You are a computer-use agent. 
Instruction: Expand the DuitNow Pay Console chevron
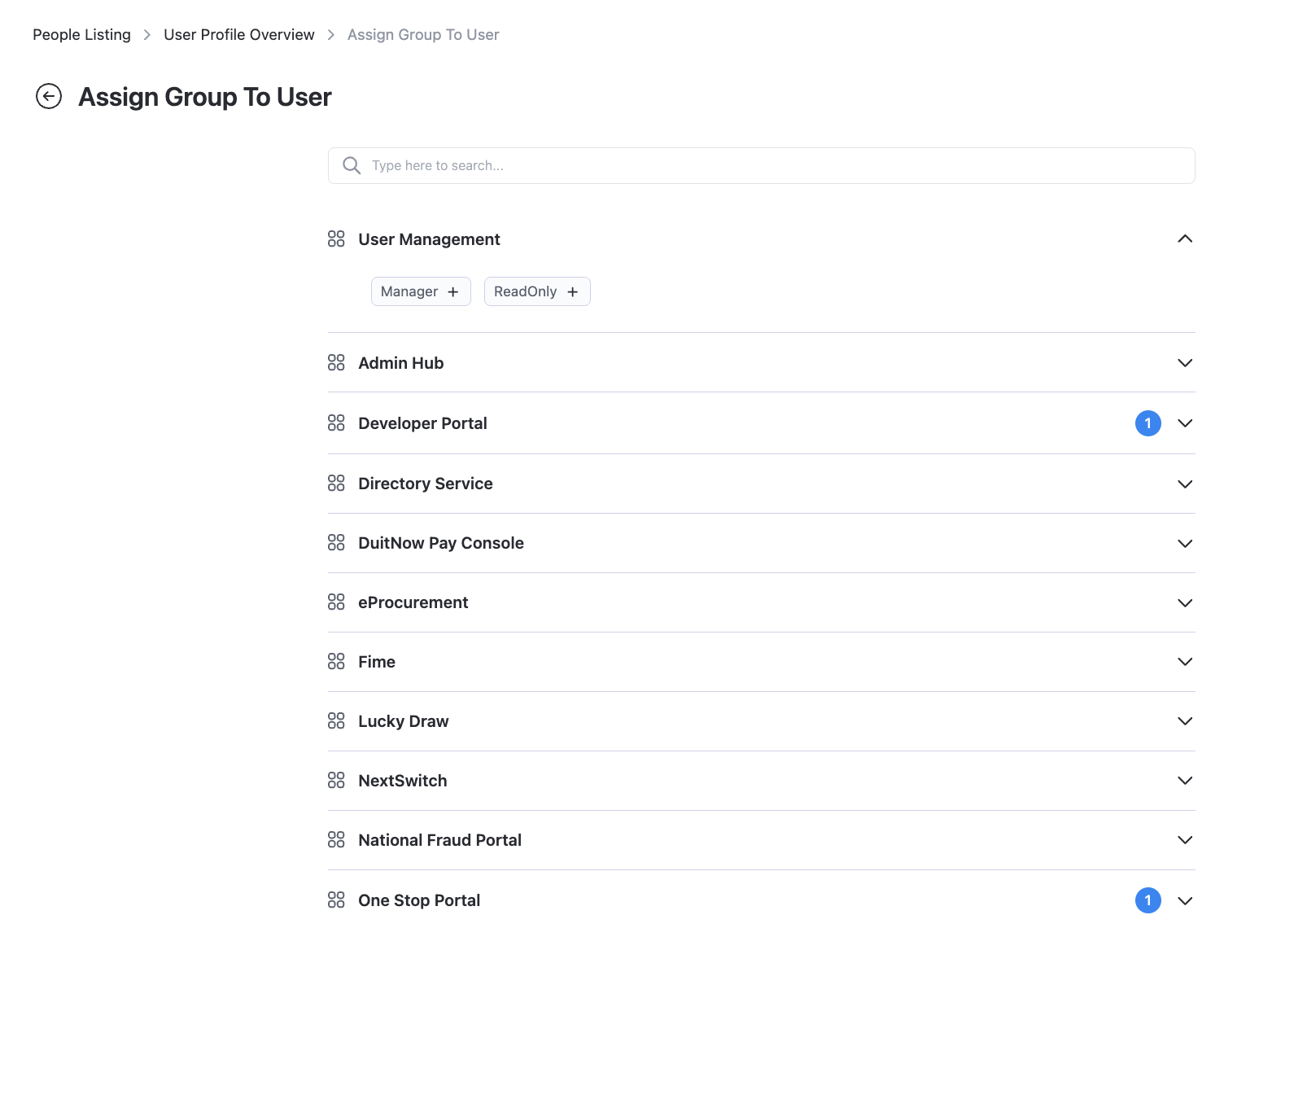[x=1185, y=543]
